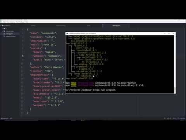This screenshot has height=140, width=186.
Task: Click the package.json file name in status bar
Action: pyautogui.click(x=5, y=118)
